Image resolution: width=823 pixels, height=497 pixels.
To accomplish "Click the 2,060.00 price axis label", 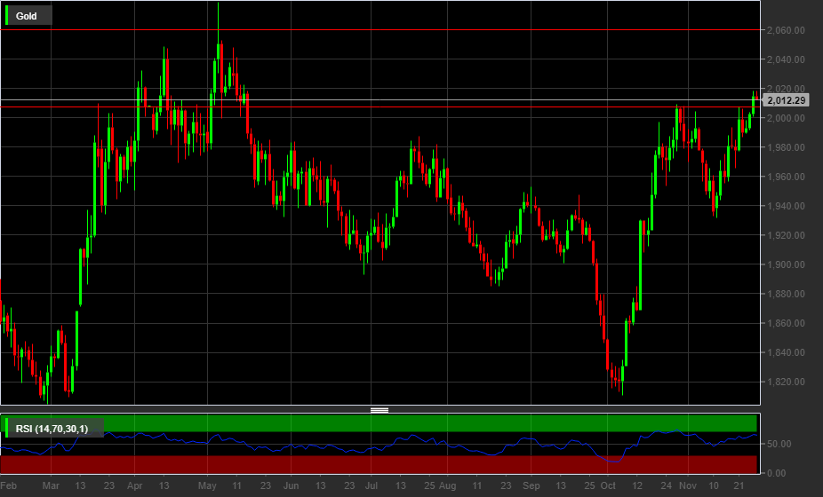I will pos(786,30).
